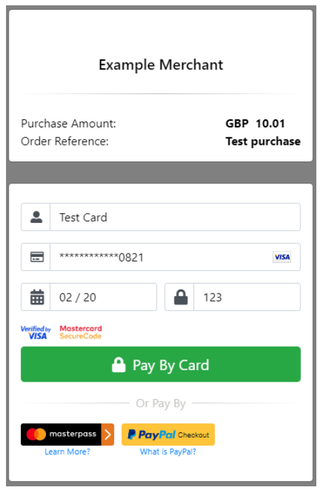The image size is (321, 491).
Task: Click the Visa logo in card field
Action: pos(282,257)
